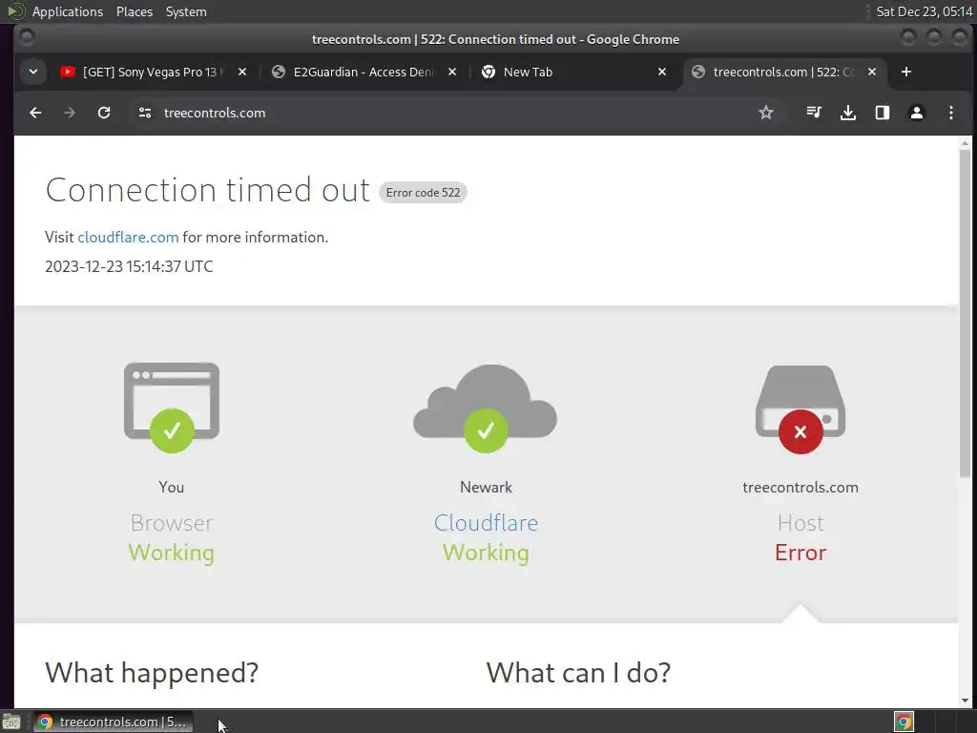Click the What can I do? heading
Image resolution: width=977 pixels, height=733 pixels.
point(578,673)
